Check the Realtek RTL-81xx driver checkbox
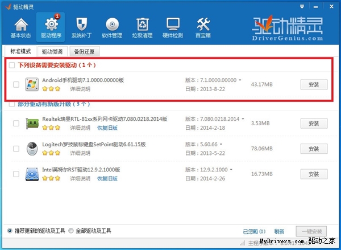 16,124
